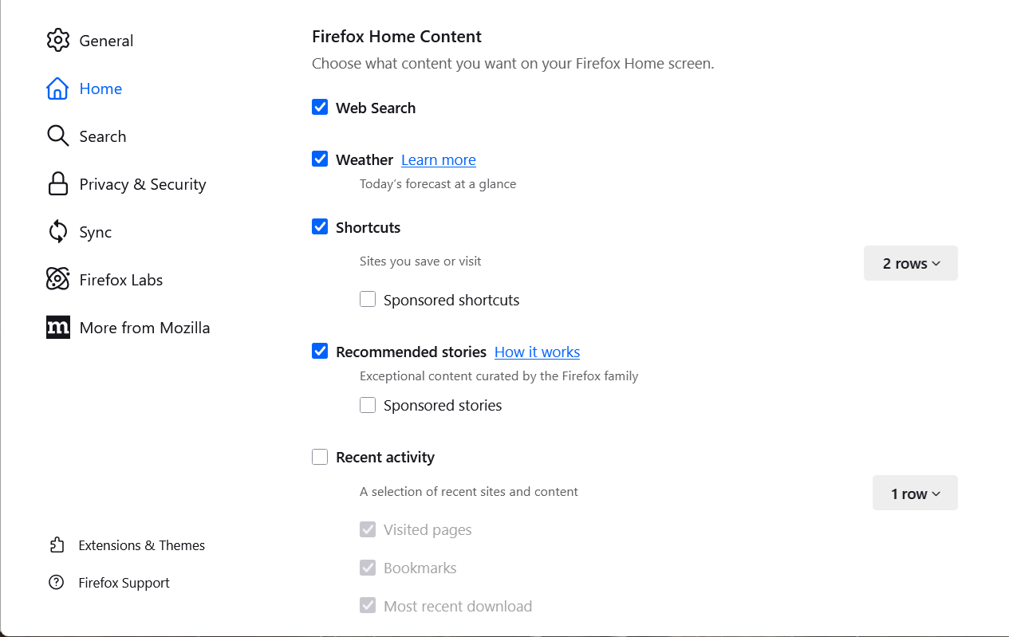Screen dimensions: 1009x637
Task: Select the Sync refresh icon
Action: point(58,231)
